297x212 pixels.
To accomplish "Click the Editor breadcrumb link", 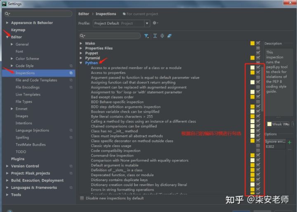I will click(x=84, y=14).
